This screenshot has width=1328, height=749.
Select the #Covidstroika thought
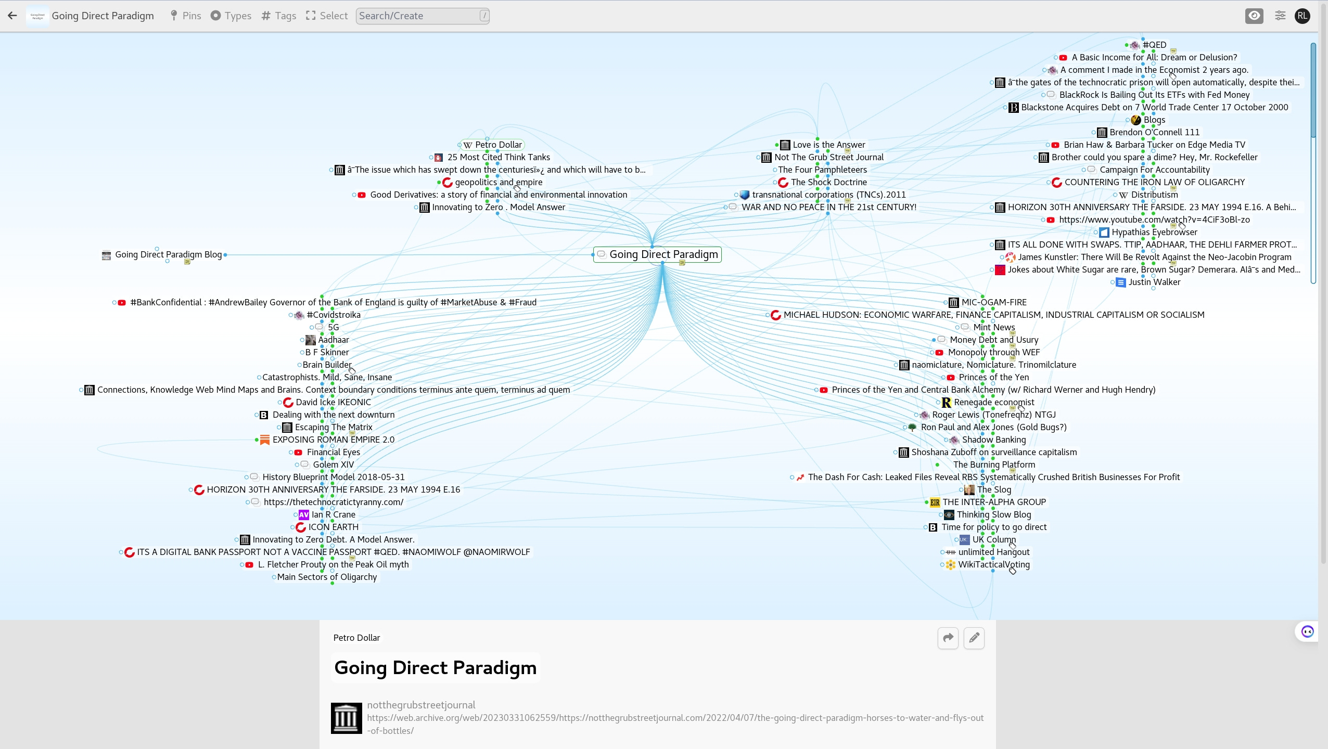click(334, 315)
